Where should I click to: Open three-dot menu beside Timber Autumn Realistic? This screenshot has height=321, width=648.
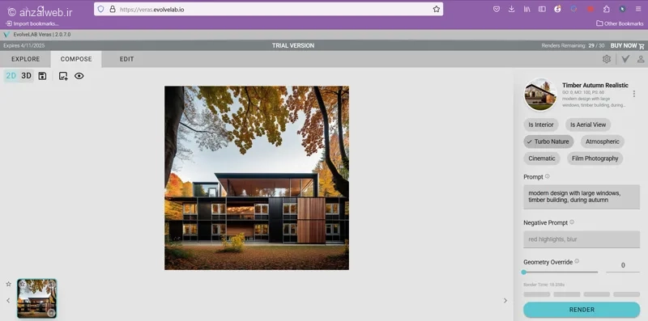(634, 94)
